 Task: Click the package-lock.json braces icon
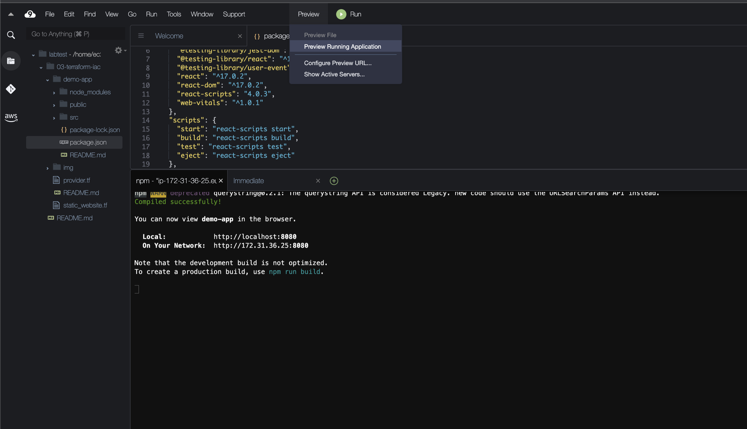(64, 130)
